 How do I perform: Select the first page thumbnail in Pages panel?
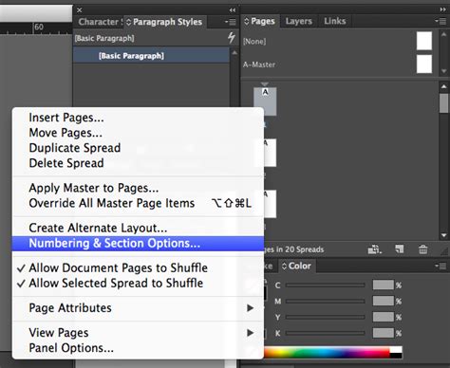pos(265,101)
